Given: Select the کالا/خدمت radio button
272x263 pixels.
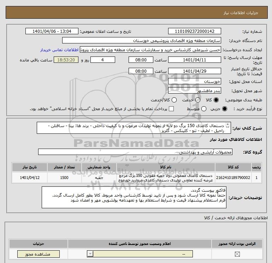Looking at the screenshot, I should (x=174, y=100).
